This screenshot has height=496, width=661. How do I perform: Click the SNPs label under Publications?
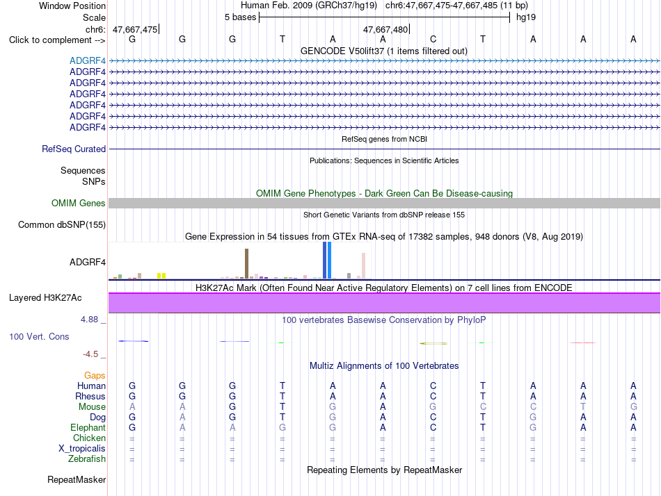(94, 181)
